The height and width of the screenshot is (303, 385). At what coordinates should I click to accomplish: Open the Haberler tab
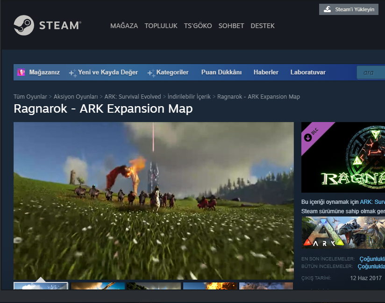(x=266, y=72)
